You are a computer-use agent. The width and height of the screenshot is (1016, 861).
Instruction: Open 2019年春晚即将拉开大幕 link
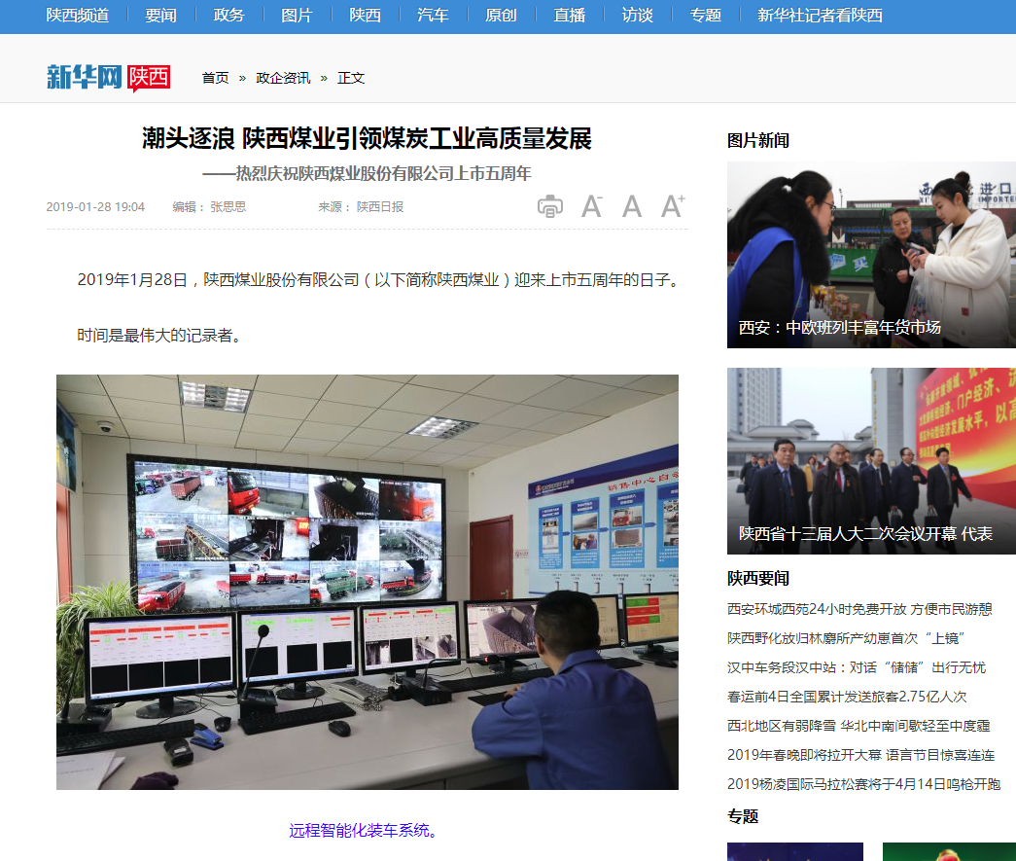click(x=860, y=755)
